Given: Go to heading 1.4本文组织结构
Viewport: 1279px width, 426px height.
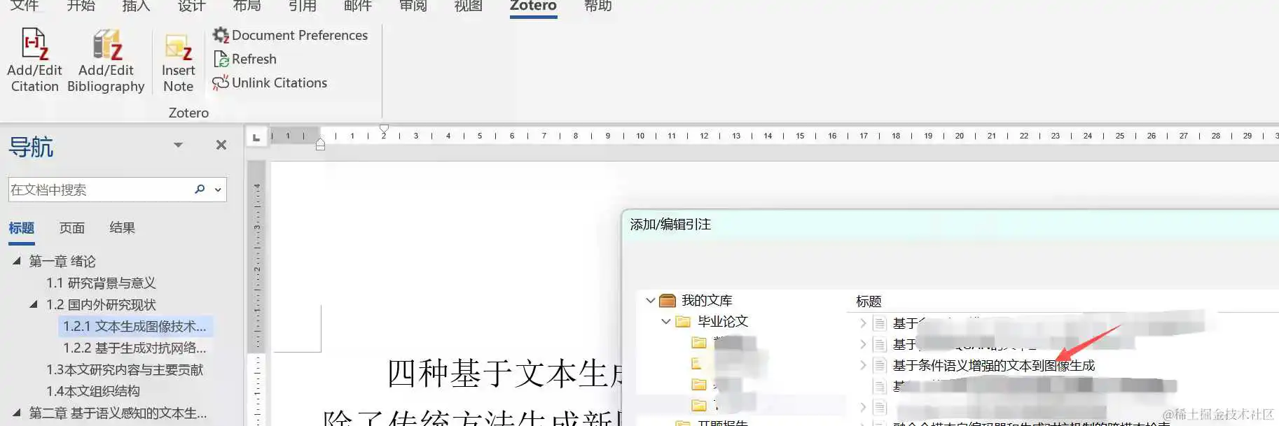Looking at the screenshot, I should point(93,391).
